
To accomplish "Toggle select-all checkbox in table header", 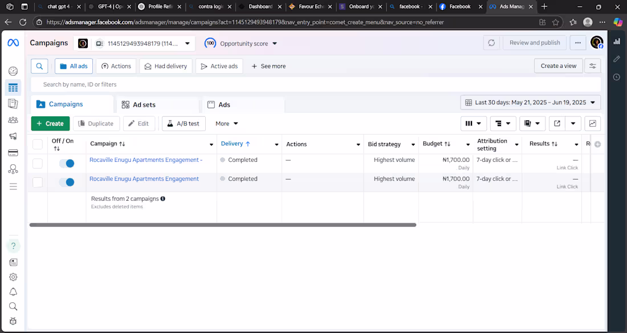I will click(x=38, y=144).
